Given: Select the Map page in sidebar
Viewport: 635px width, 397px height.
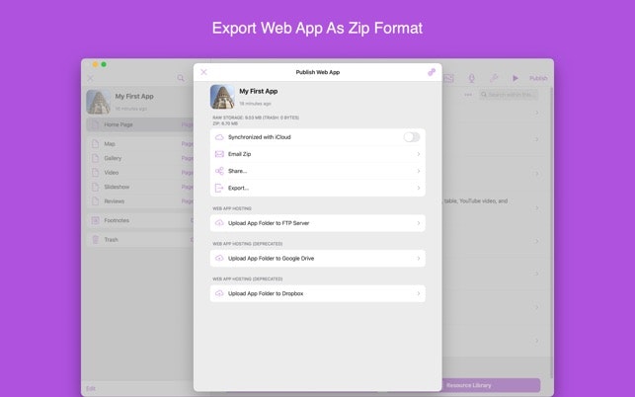Looking at the screenshot, I should tap(139, 144).
